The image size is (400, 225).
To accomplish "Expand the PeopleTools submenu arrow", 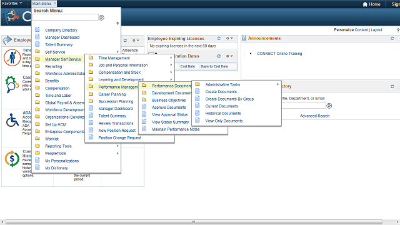I will point(117,153).
